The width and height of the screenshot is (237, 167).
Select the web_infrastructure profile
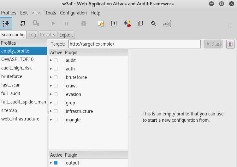[24, 119]
